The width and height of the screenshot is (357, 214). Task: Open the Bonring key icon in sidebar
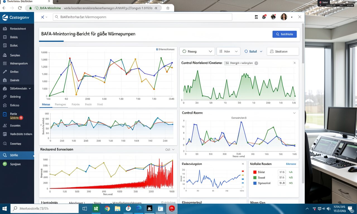coord(4,97)
